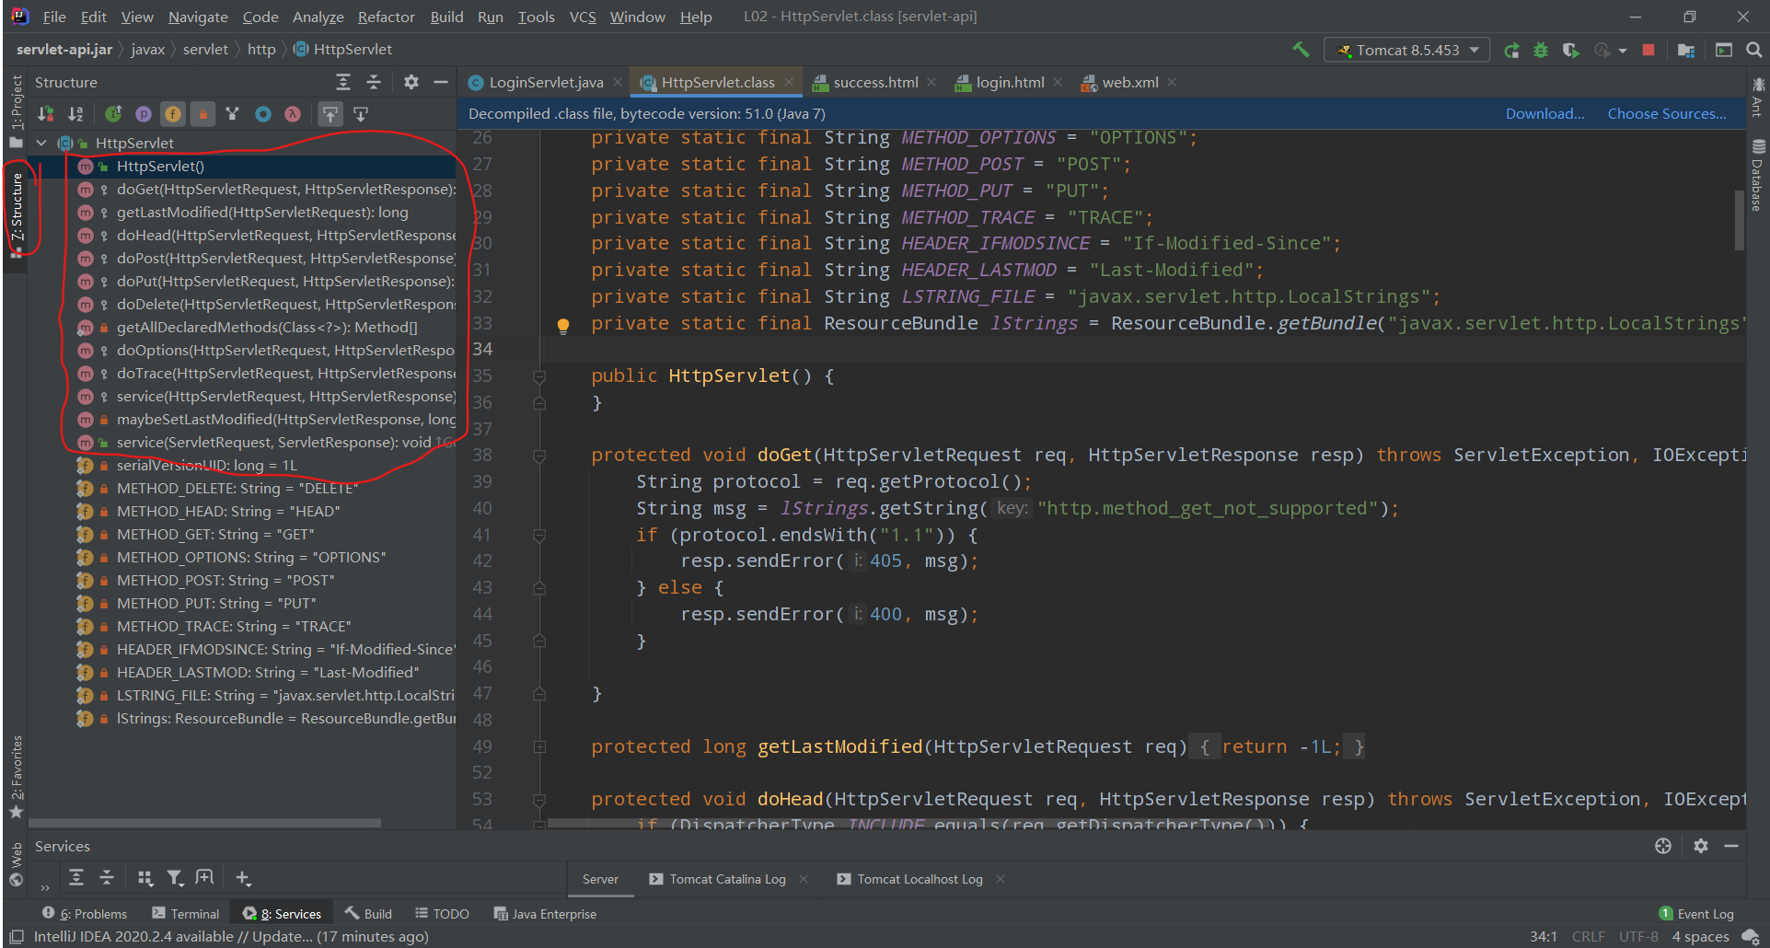Screen dimensions: 1770x948
Task: Toggle Sort by Visibility in Structure
Action: point(45,114)
